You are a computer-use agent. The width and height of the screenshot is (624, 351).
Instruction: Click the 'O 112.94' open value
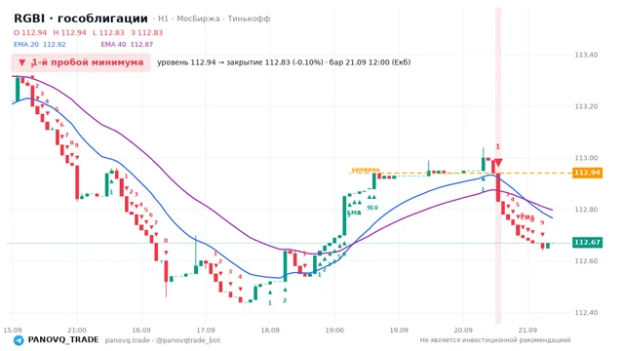pyautogui.click(x=30, y=32)
